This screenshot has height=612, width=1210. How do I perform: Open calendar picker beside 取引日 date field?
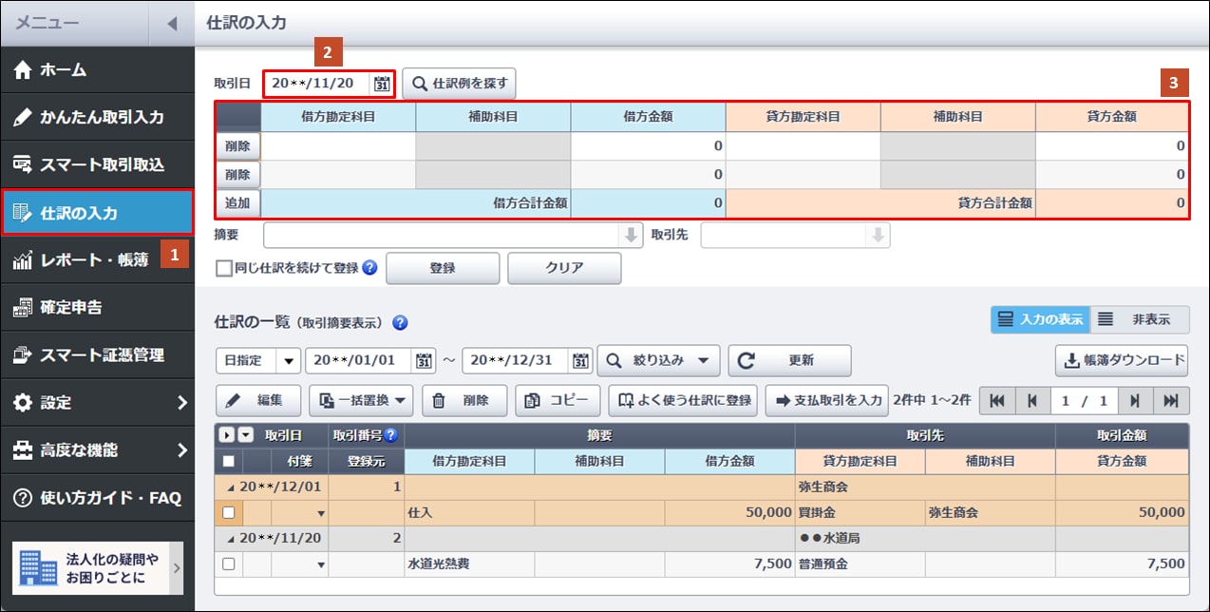pos(381,84)
